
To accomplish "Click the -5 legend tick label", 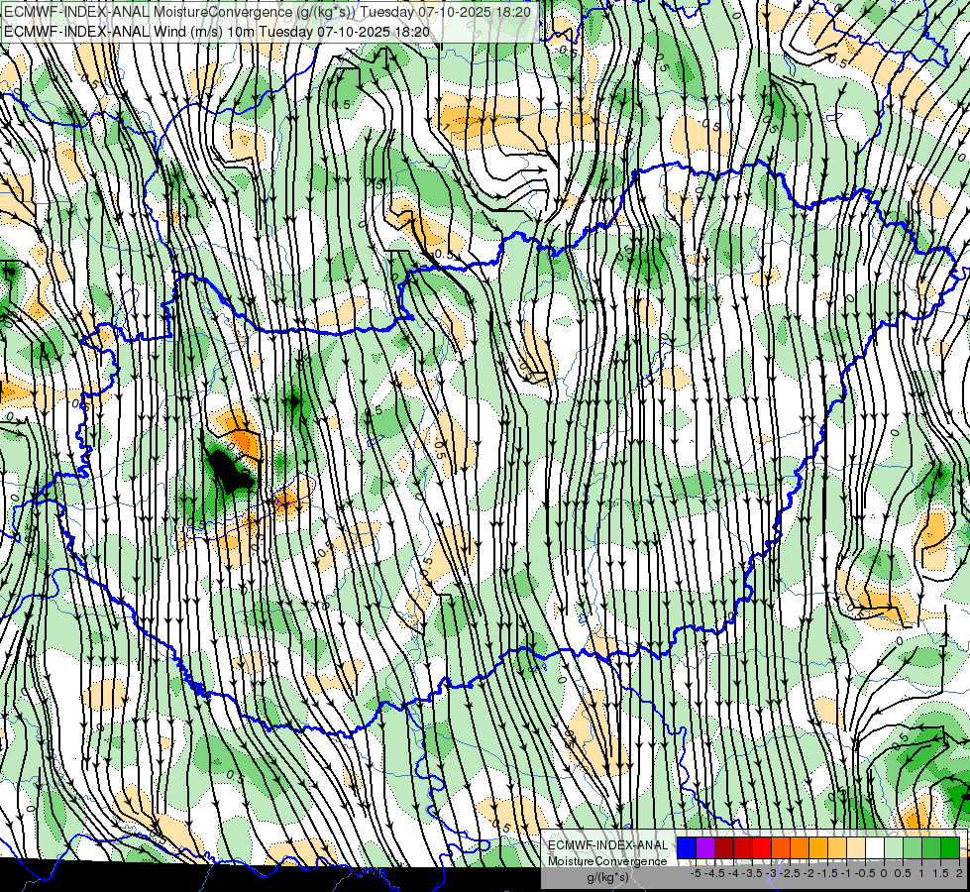I will tap(696, 873).
